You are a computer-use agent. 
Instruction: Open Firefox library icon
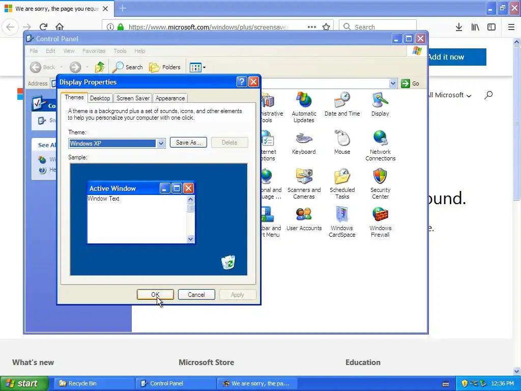click(x=475, y=27)
